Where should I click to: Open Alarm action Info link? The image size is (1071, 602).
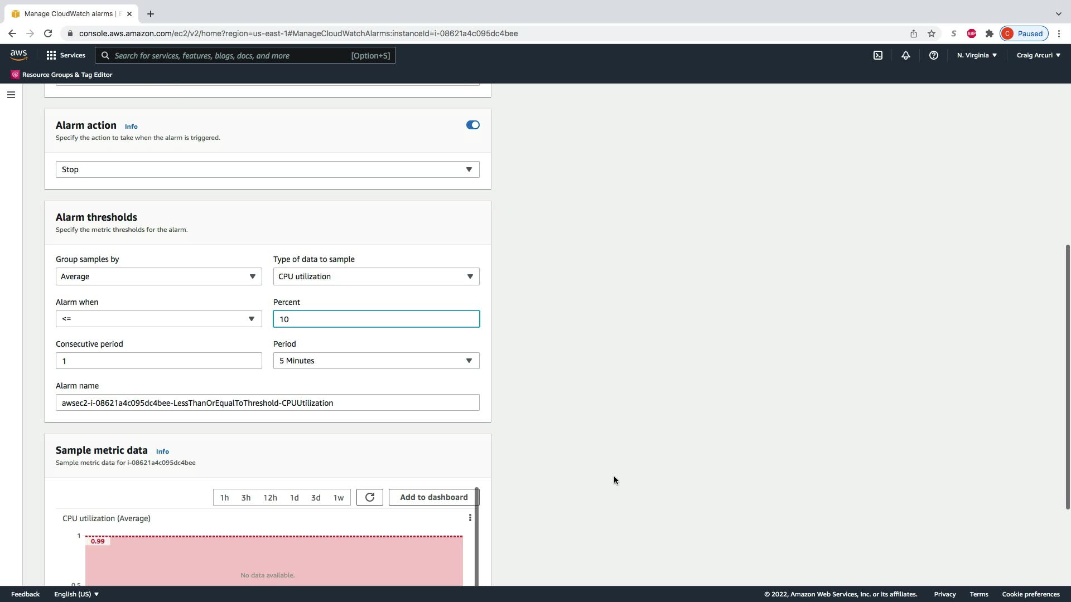(131, 127)
